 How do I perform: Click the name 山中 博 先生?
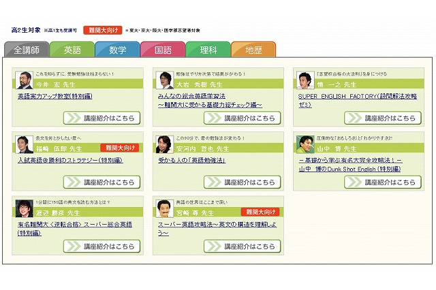337,149
